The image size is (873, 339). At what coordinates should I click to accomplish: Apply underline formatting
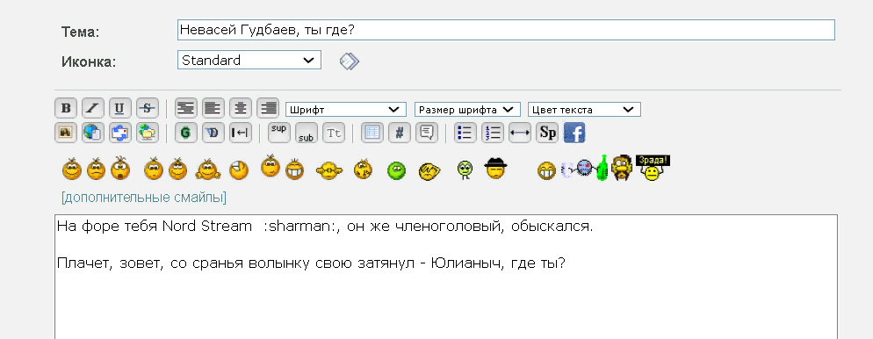[x=120, y=108]
